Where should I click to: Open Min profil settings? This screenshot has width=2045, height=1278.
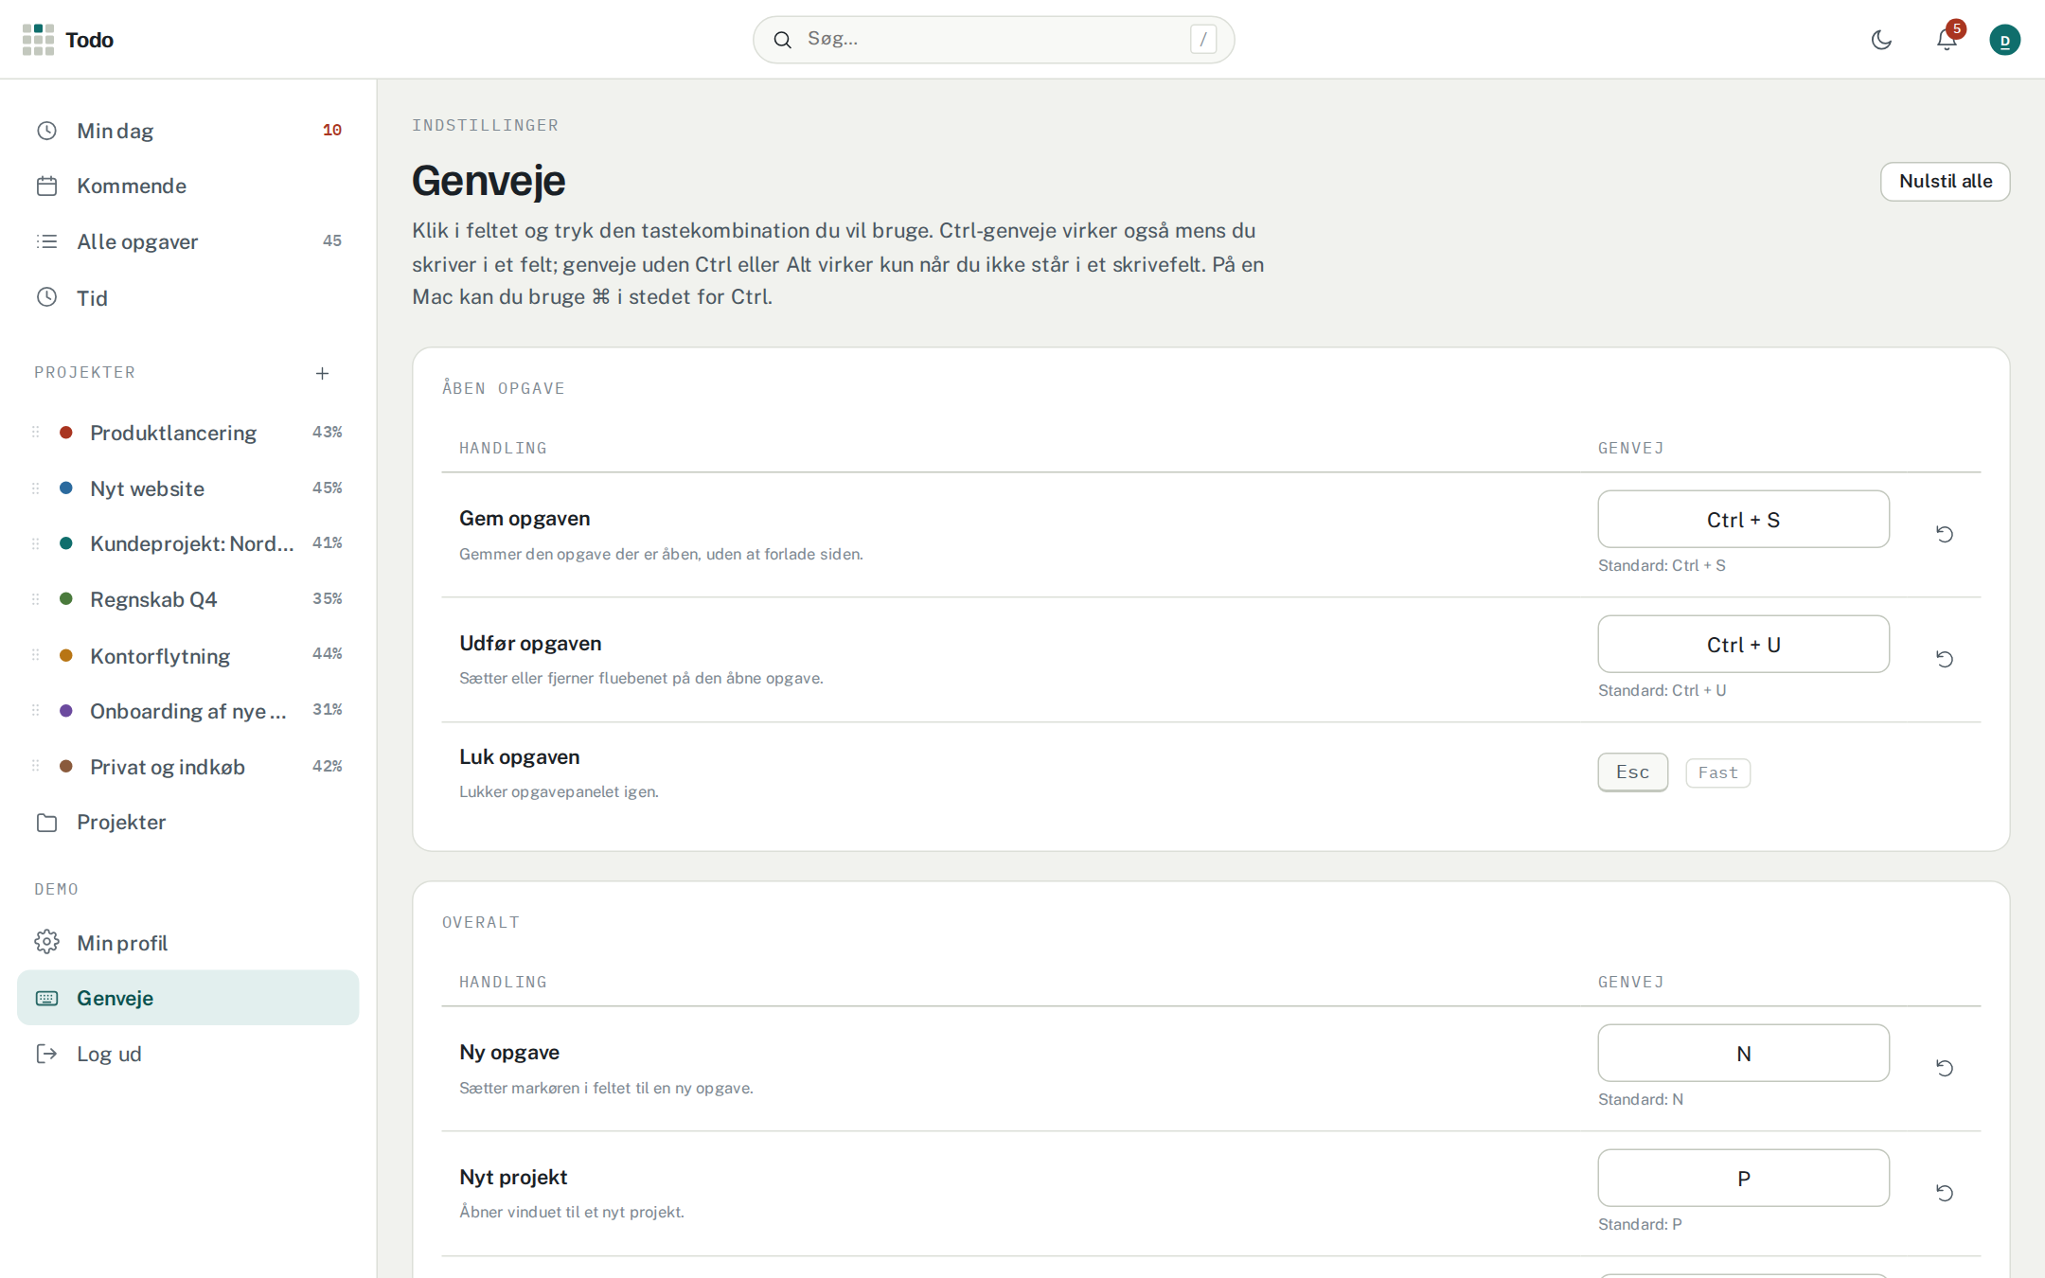tap(187, 943)
